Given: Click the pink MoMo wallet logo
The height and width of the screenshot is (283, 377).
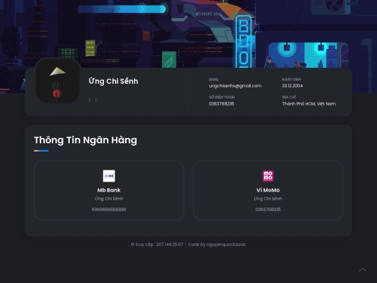Looking at the screenshot, I should (268, 176).
